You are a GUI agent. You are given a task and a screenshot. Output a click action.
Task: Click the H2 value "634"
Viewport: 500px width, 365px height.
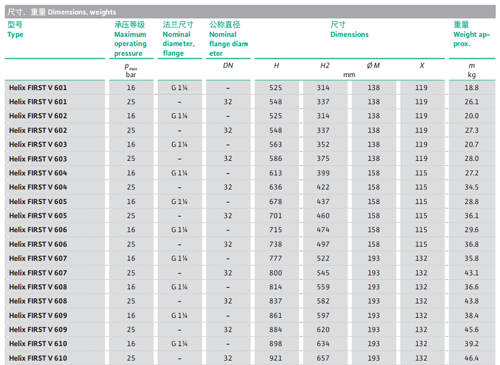(x=323, y=344)
